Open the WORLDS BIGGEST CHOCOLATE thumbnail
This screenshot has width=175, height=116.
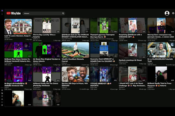pyautogui.click(x=75, y=26)
